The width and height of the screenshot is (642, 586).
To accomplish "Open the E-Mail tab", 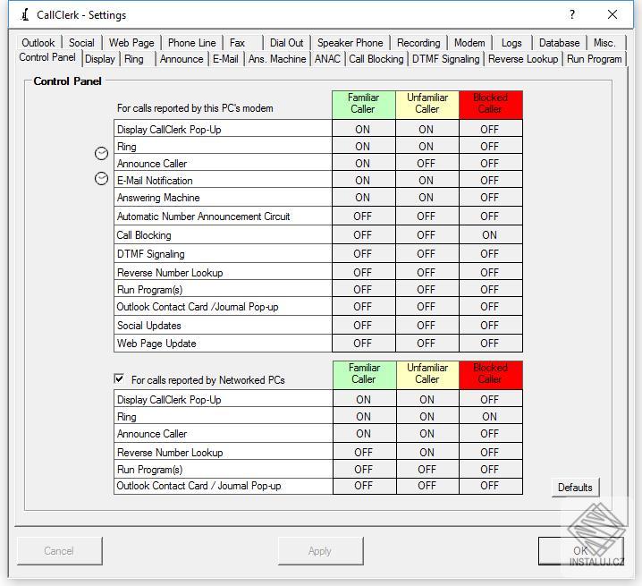I will point(225,59).
